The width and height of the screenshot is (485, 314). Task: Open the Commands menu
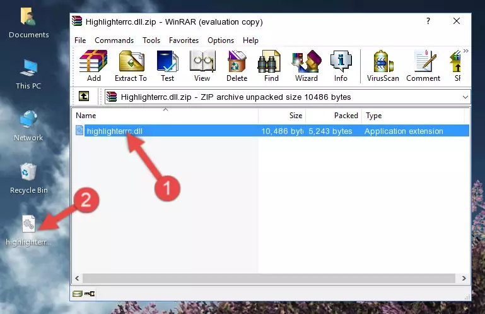point(114,40)
